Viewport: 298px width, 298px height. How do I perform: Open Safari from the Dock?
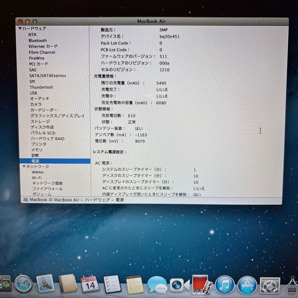click(x=23, y=284)
